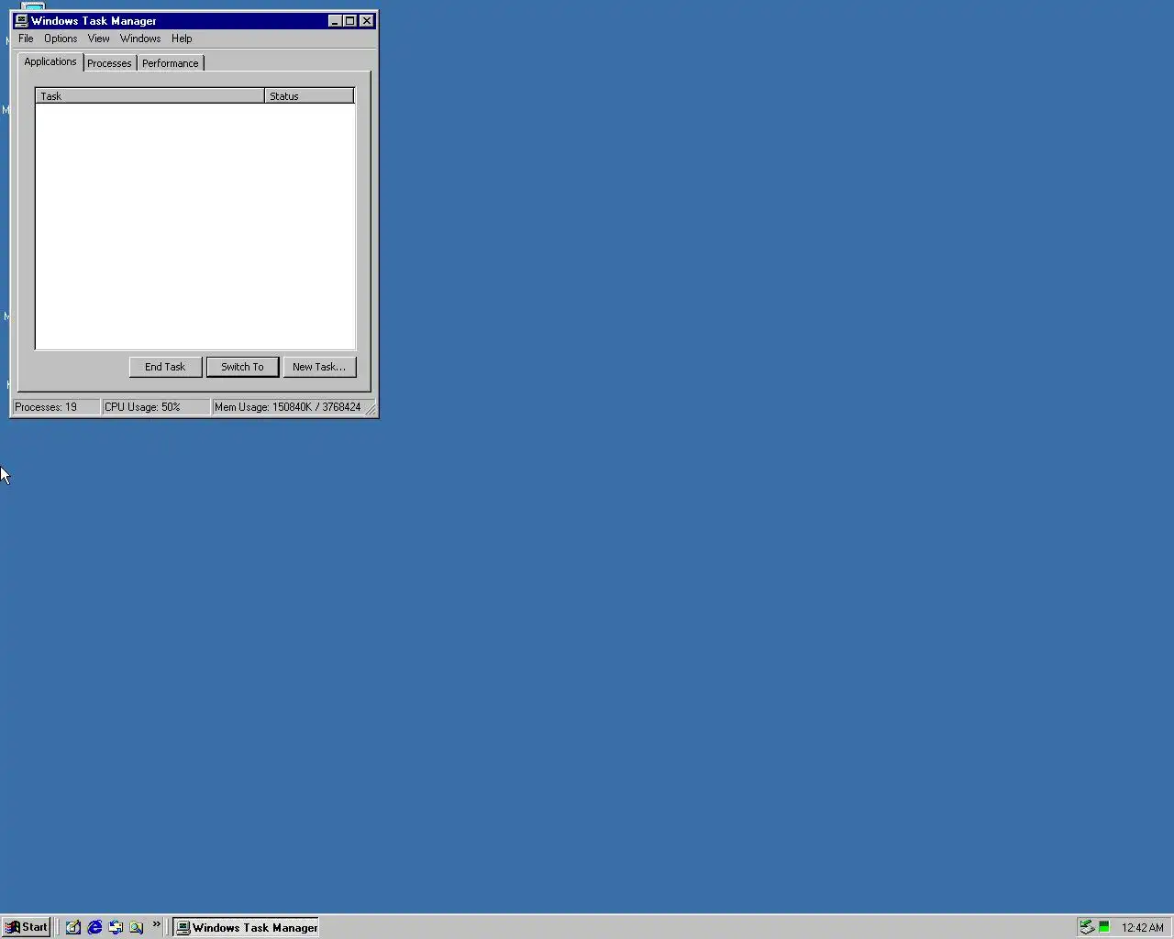This screenshot has height=939, width=1174.
Task: Click the Task Manager resize grip corner
Action: [371, 409]
